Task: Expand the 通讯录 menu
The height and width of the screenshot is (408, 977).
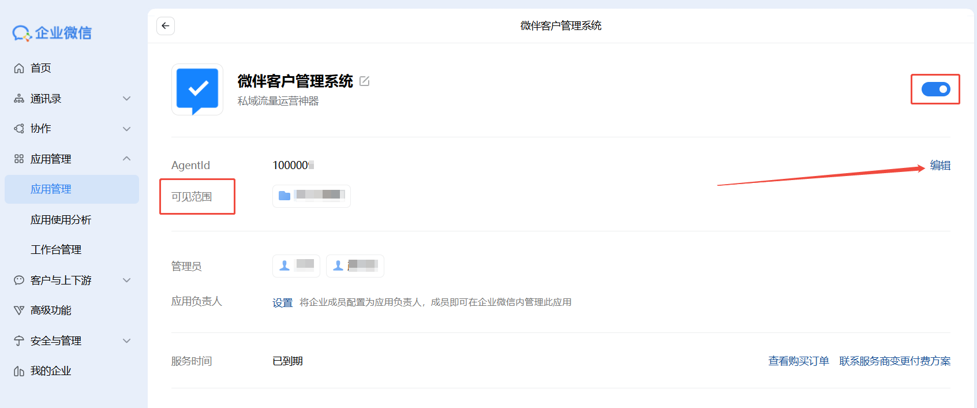Action: [72, 99]
